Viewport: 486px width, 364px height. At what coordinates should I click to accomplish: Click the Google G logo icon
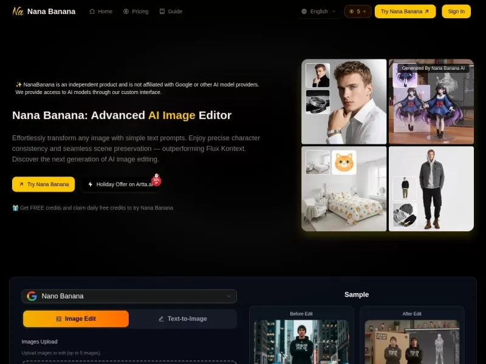[32, 296]
